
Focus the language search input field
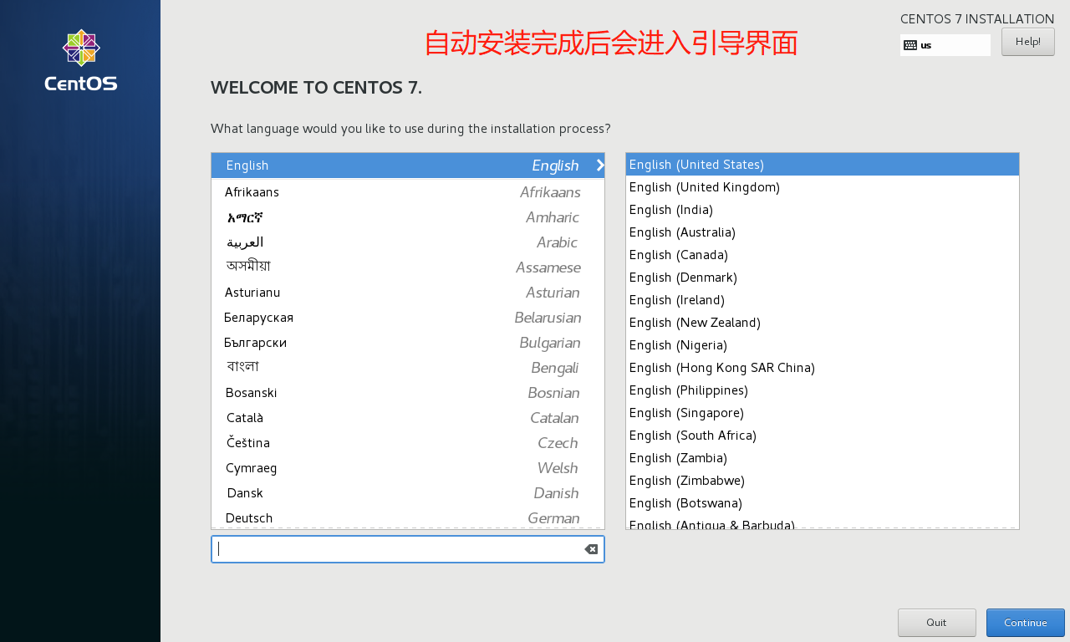pyautogui.click(x=408, y=549)
